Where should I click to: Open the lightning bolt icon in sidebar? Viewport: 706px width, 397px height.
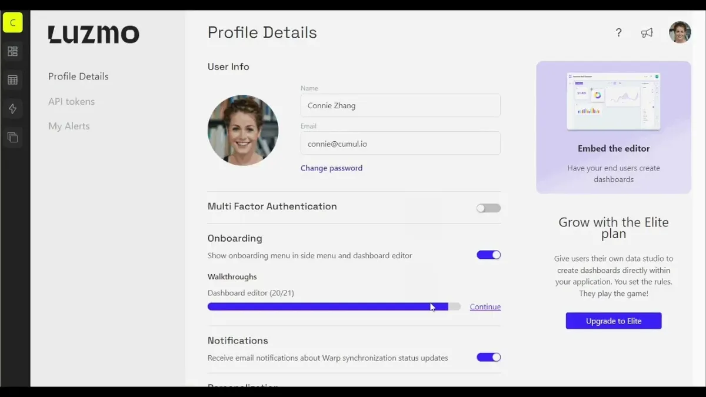point(12,109)
